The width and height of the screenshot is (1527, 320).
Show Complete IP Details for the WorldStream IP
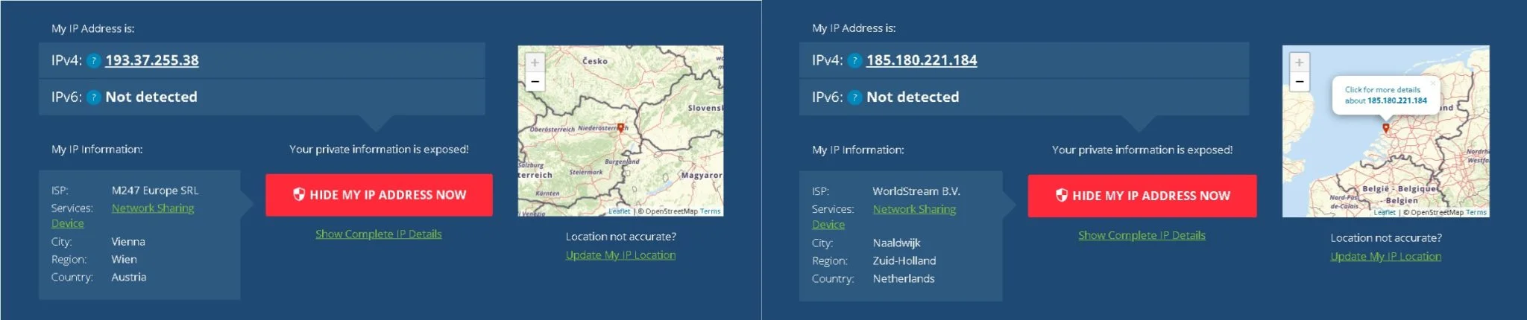(1141, 235)
